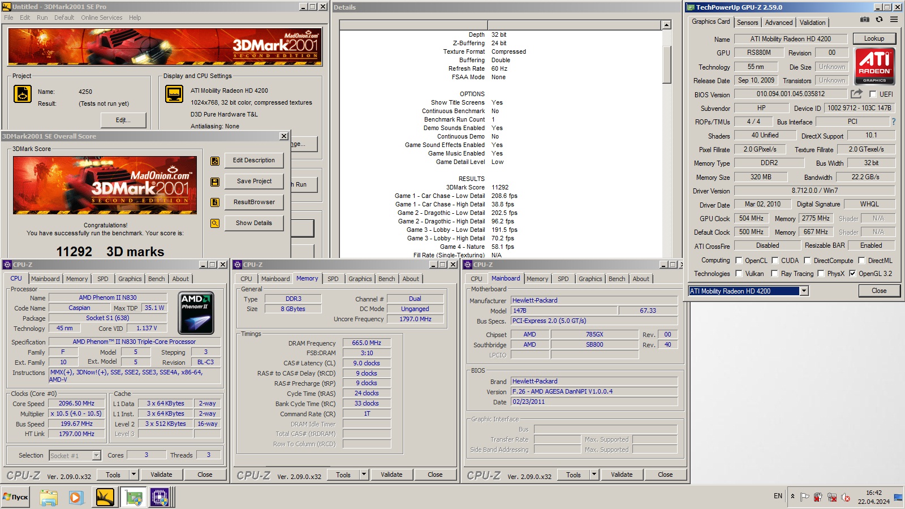Viewport: 905px width, 509px height.
Task: Click the Show Details magnifier icon
Action: (215, 223)
